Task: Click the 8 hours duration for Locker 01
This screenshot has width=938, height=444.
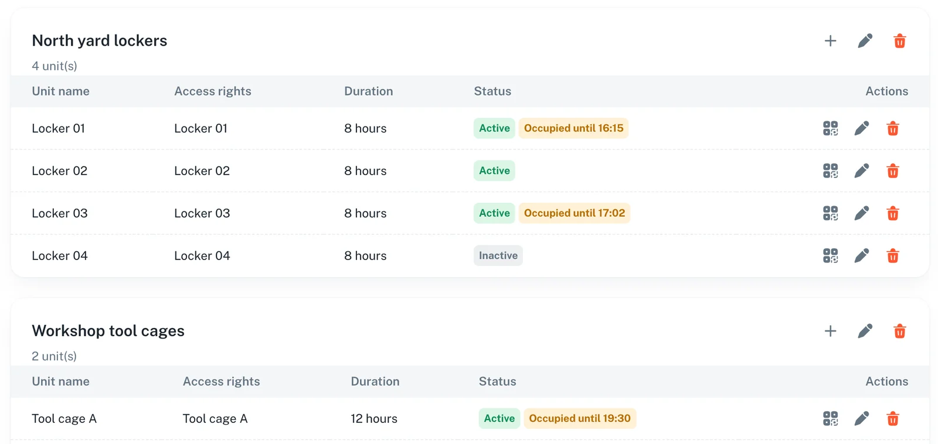Action: (365, 128)
